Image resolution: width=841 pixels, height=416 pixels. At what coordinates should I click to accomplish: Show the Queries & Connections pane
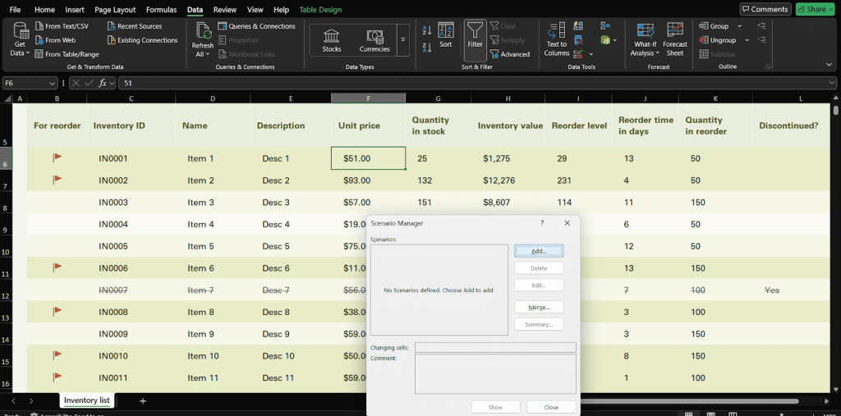tap(256, 25)
